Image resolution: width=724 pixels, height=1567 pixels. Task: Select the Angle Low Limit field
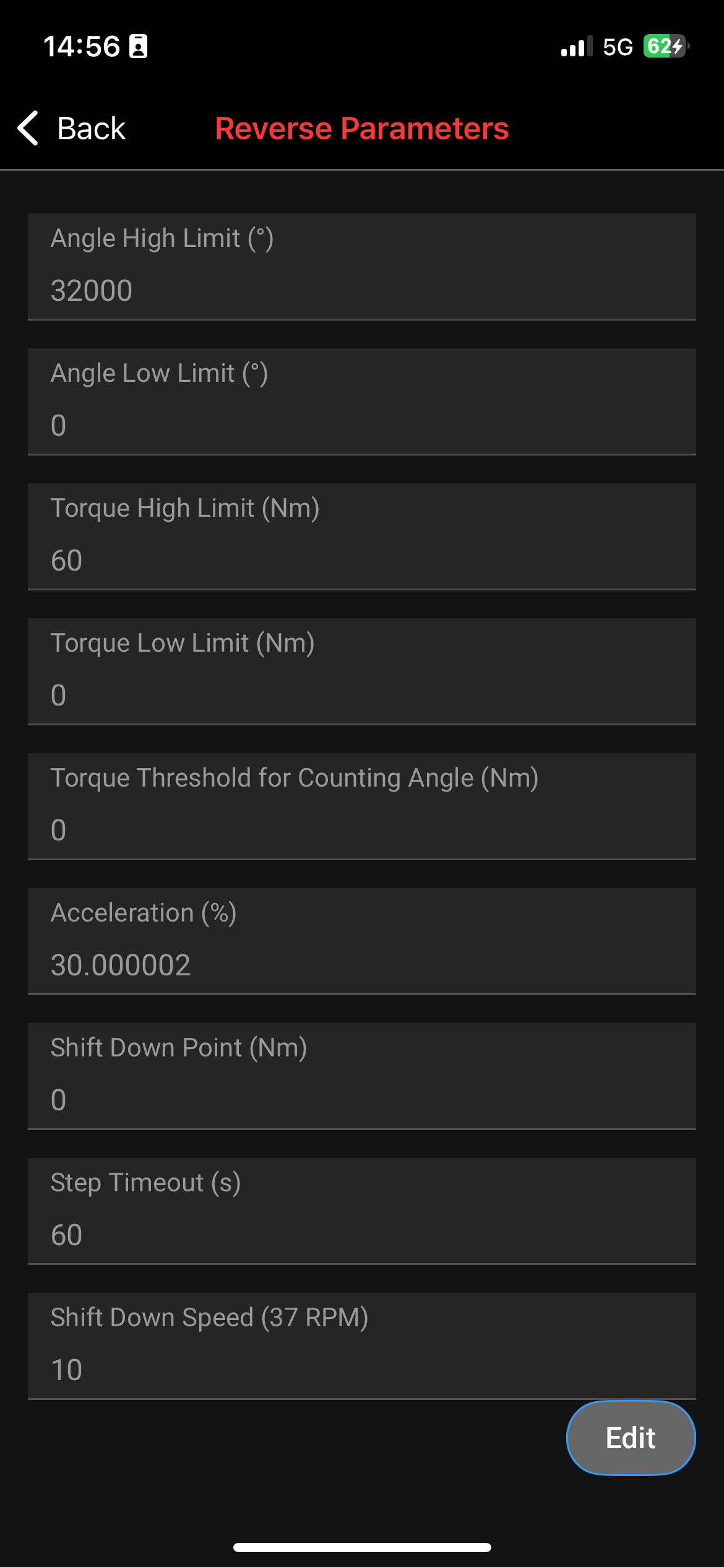coord(361,402)
